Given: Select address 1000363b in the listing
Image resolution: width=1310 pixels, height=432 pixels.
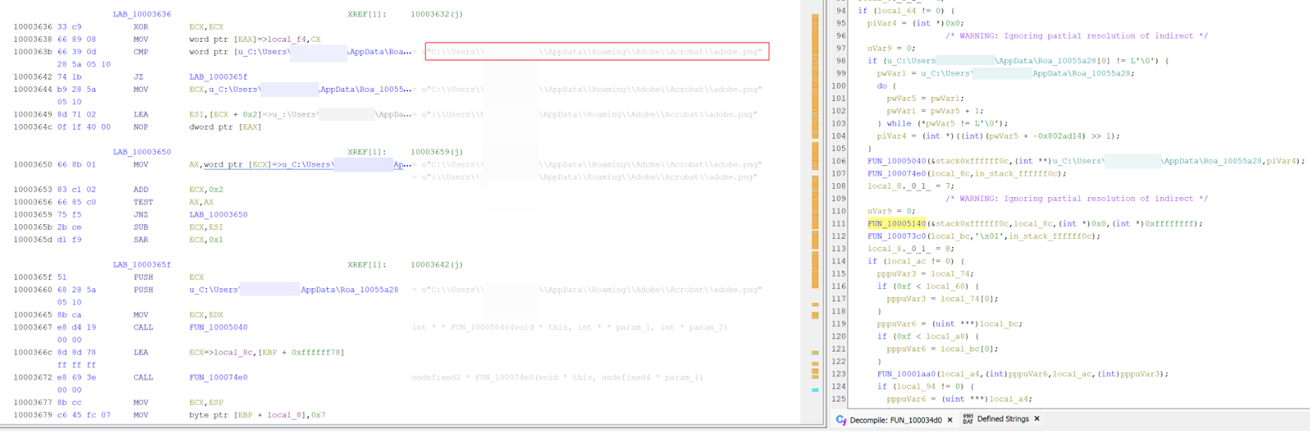Looking at the screenshot, I should click(34, 52).
